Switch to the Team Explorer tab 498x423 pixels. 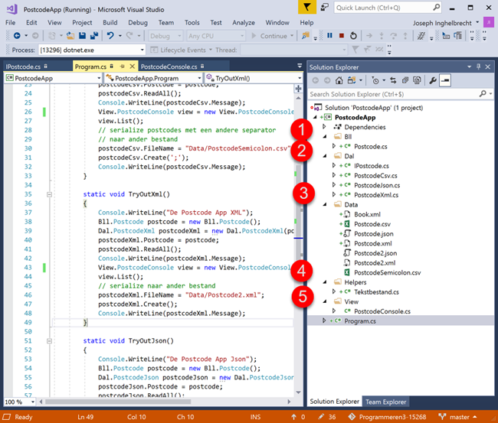[385, 402]
